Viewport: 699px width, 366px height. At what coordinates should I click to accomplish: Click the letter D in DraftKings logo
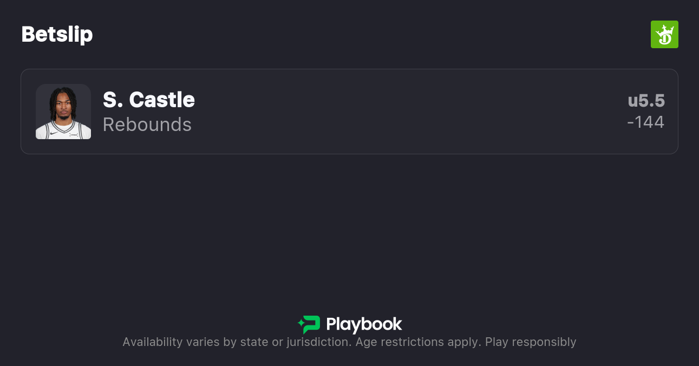(x=665, y=39)
